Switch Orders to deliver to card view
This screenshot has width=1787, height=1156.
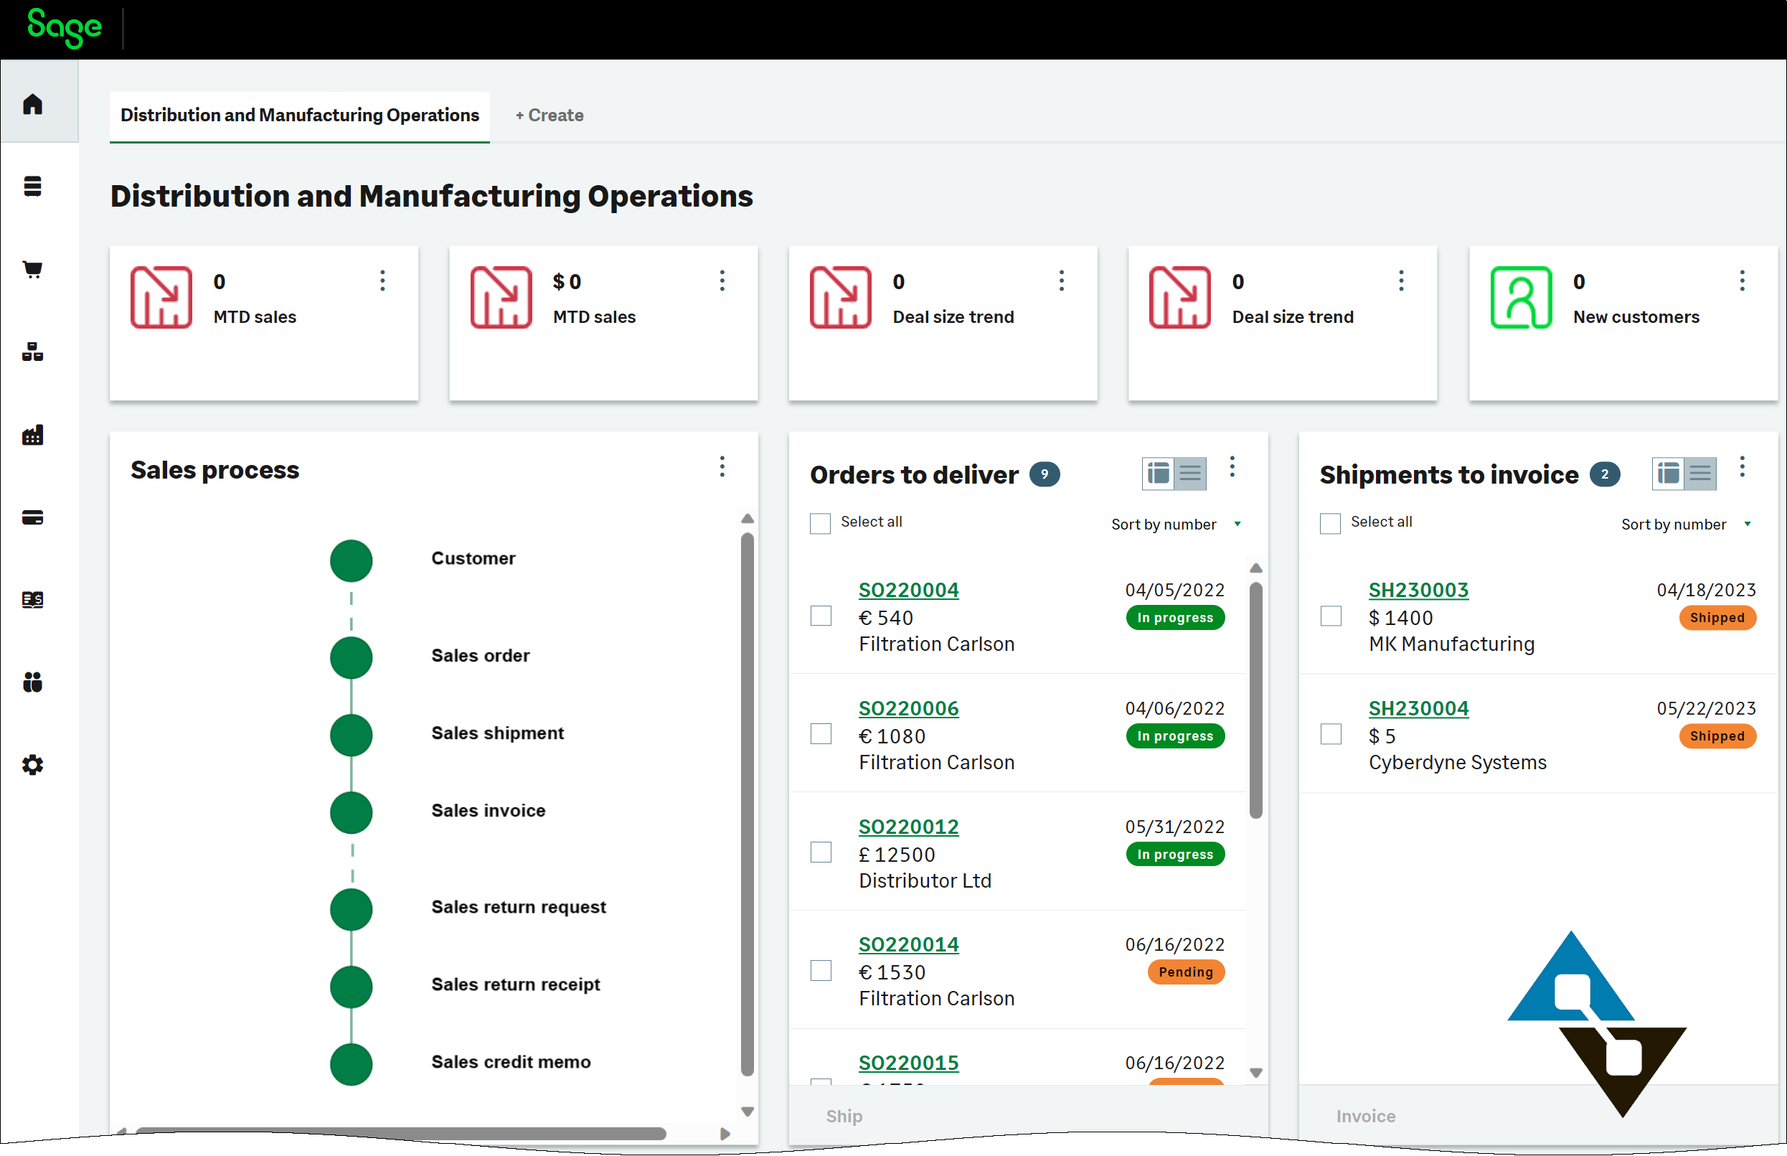tap(1158, 474)
